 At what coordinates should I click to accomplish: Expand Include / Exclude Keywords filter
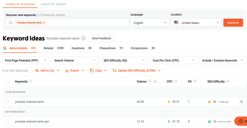pos(223,60)
